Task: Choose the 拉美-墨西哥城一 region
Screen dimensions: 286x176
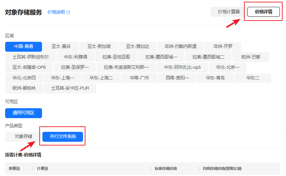Action: click(x=161, y=57)
